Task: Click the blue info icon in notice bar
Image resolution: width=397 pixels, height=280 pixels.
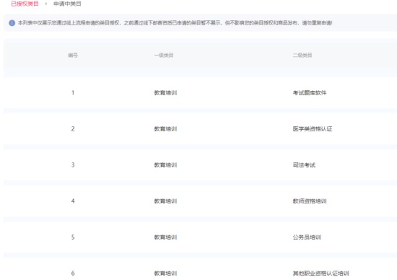Action: point(12,23)
